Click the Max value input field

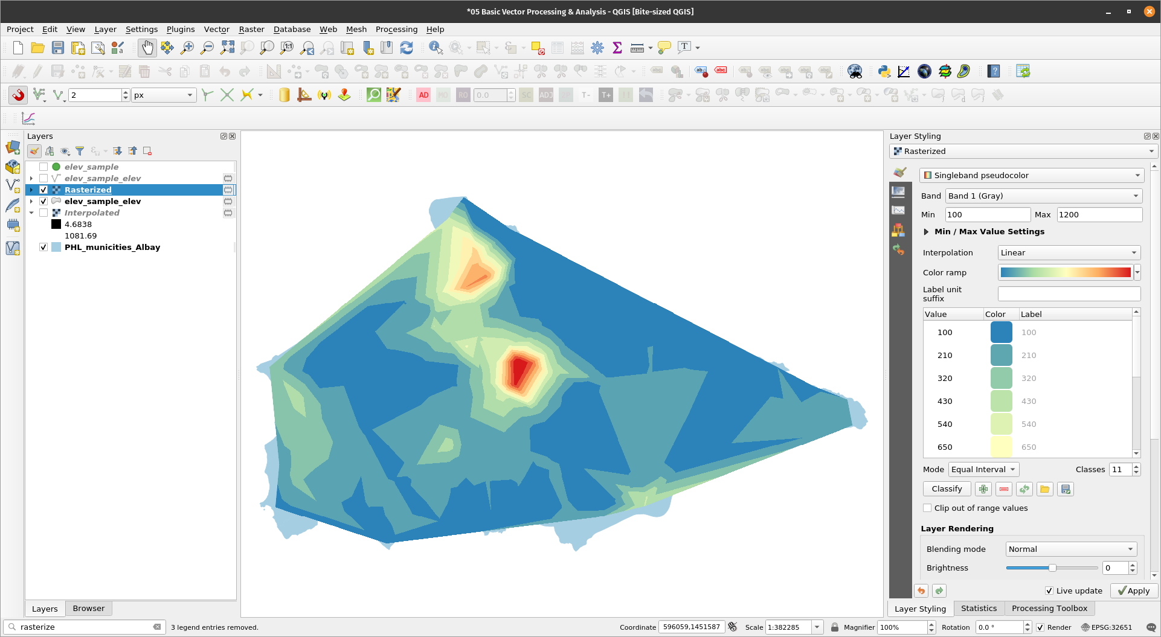tap(1099, 214)
